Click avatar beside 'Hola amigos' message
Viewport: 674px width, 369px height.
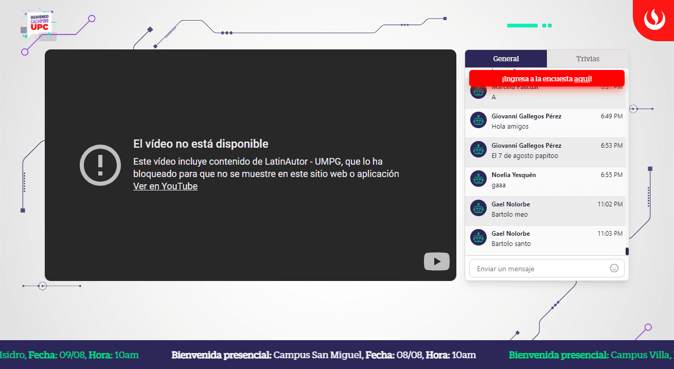click(x=478, y=120)
